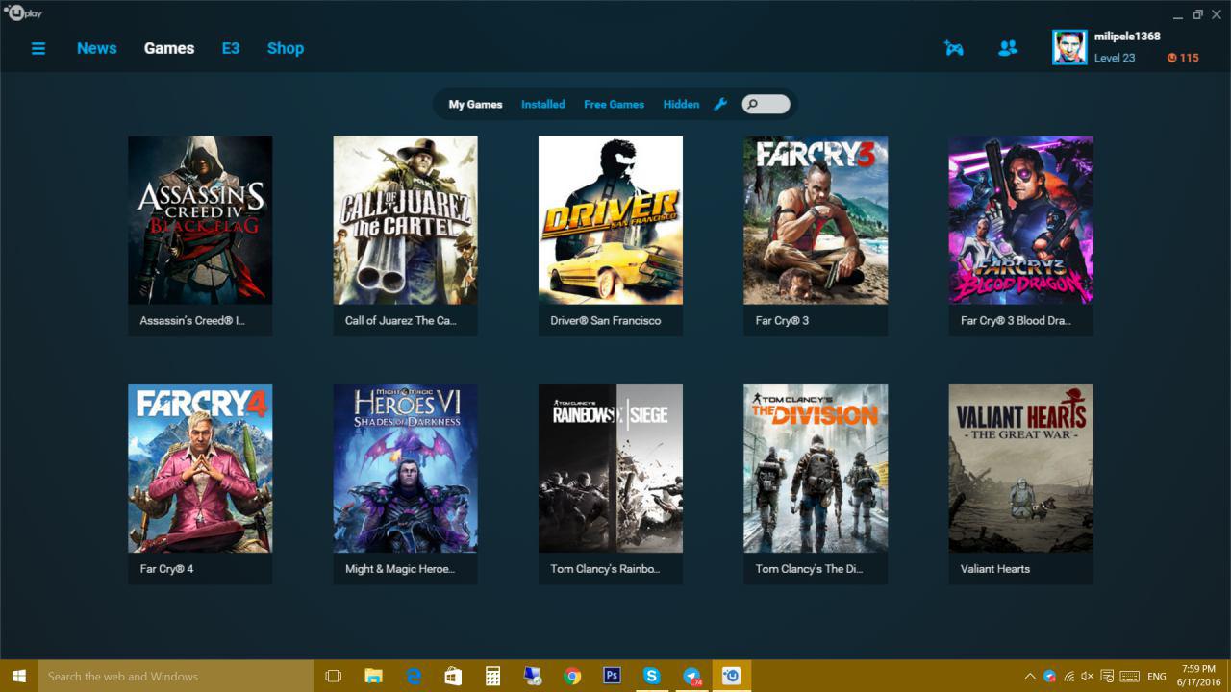Open the Action Center notifications icon
This screenshot has height=692, width=1231.
(1107, 676)
